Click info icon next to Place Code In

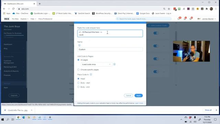(x=91, y=74)
